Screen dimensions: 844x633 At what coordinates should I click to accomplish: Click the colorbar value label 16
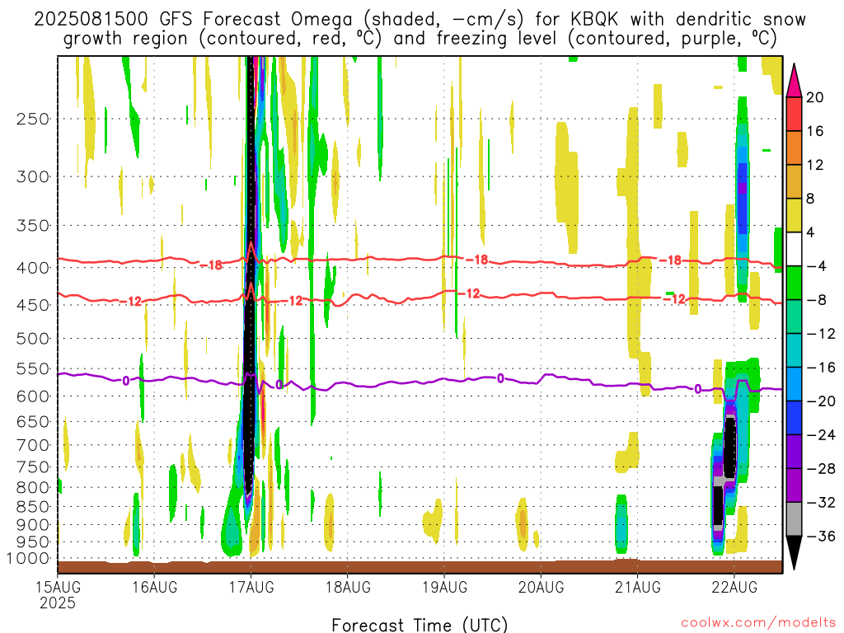click(x=815, y=131)
